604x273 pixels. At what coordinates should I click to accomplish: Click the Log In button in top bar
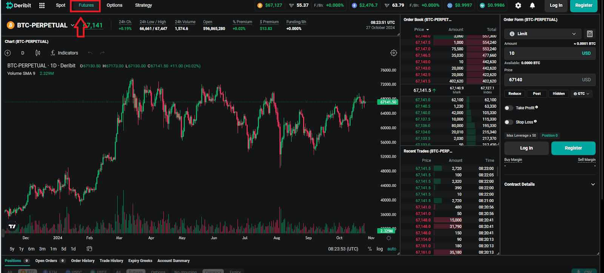coord(556,5)
